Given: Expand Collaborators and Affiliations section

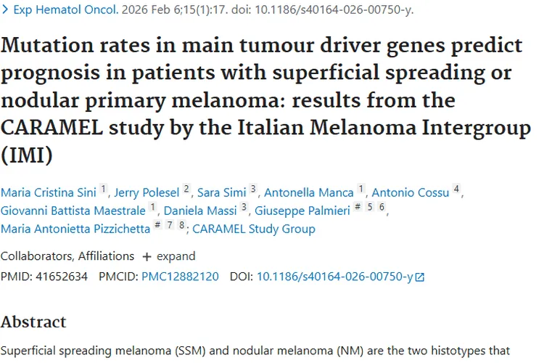Looking at the screenshot, I should 67,256.
